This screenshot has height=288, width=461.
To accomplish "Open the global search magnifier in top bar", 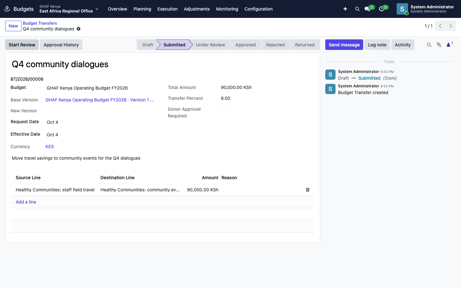I will (x=357, y=9).
